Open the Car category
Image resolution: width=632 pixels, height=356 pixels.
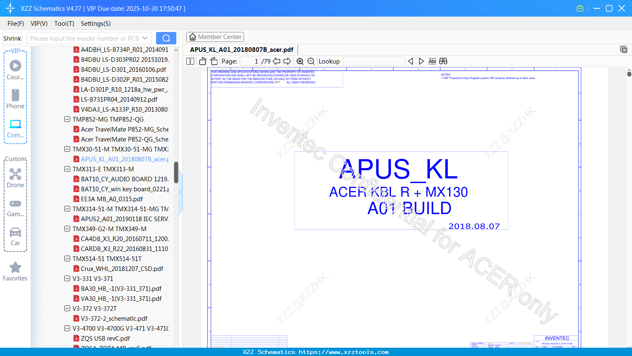pyautogui.click(x=15, y=237)
